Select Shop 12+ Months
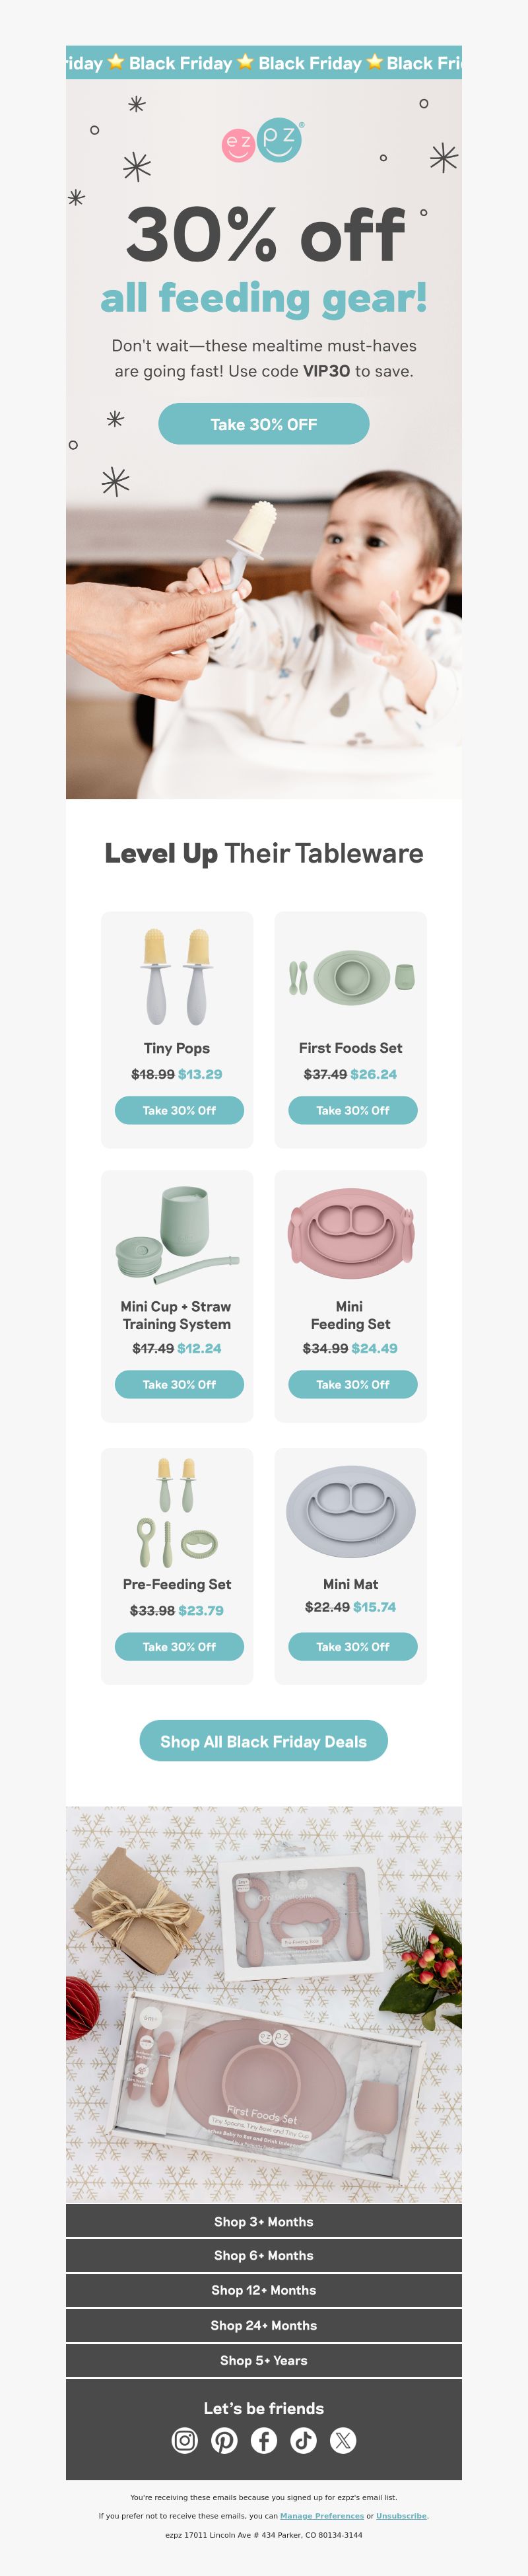 click(x=264, y=2290)
